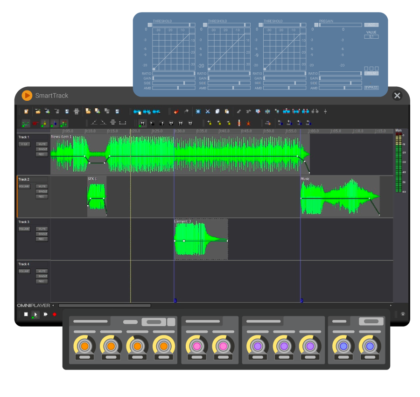
Task: Click the W.L.M button in compressor panel
Action: pyautogui.click(x=371, y=73)
